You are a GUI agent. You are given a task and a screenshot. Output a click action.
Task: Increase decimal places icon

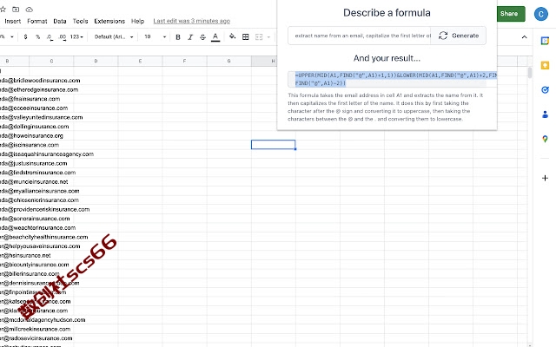(62, 36)
